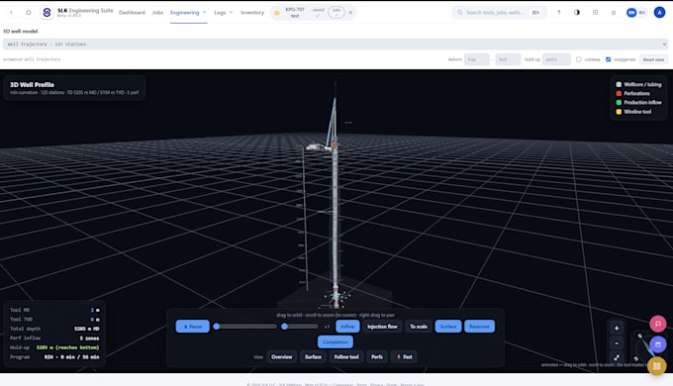Screen dimensions: 673x386
Task: Click the search magnifier icon
Action: [459, 13]
